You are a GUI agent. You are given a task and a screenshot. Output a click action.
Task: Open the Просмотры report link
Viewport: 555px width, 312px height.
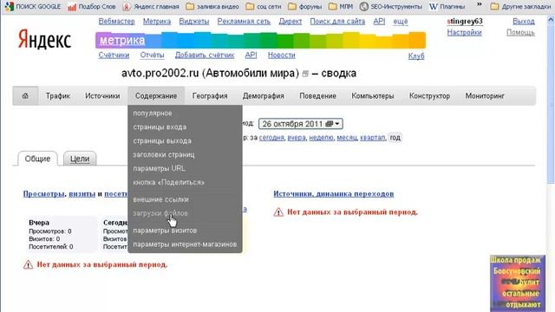tap(44, 194)
